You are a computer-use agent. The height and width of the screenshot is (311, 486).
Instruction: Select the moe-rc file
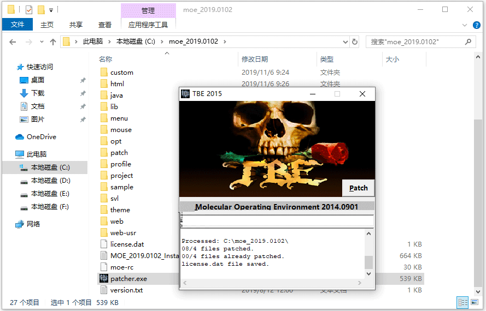(122, 267)
